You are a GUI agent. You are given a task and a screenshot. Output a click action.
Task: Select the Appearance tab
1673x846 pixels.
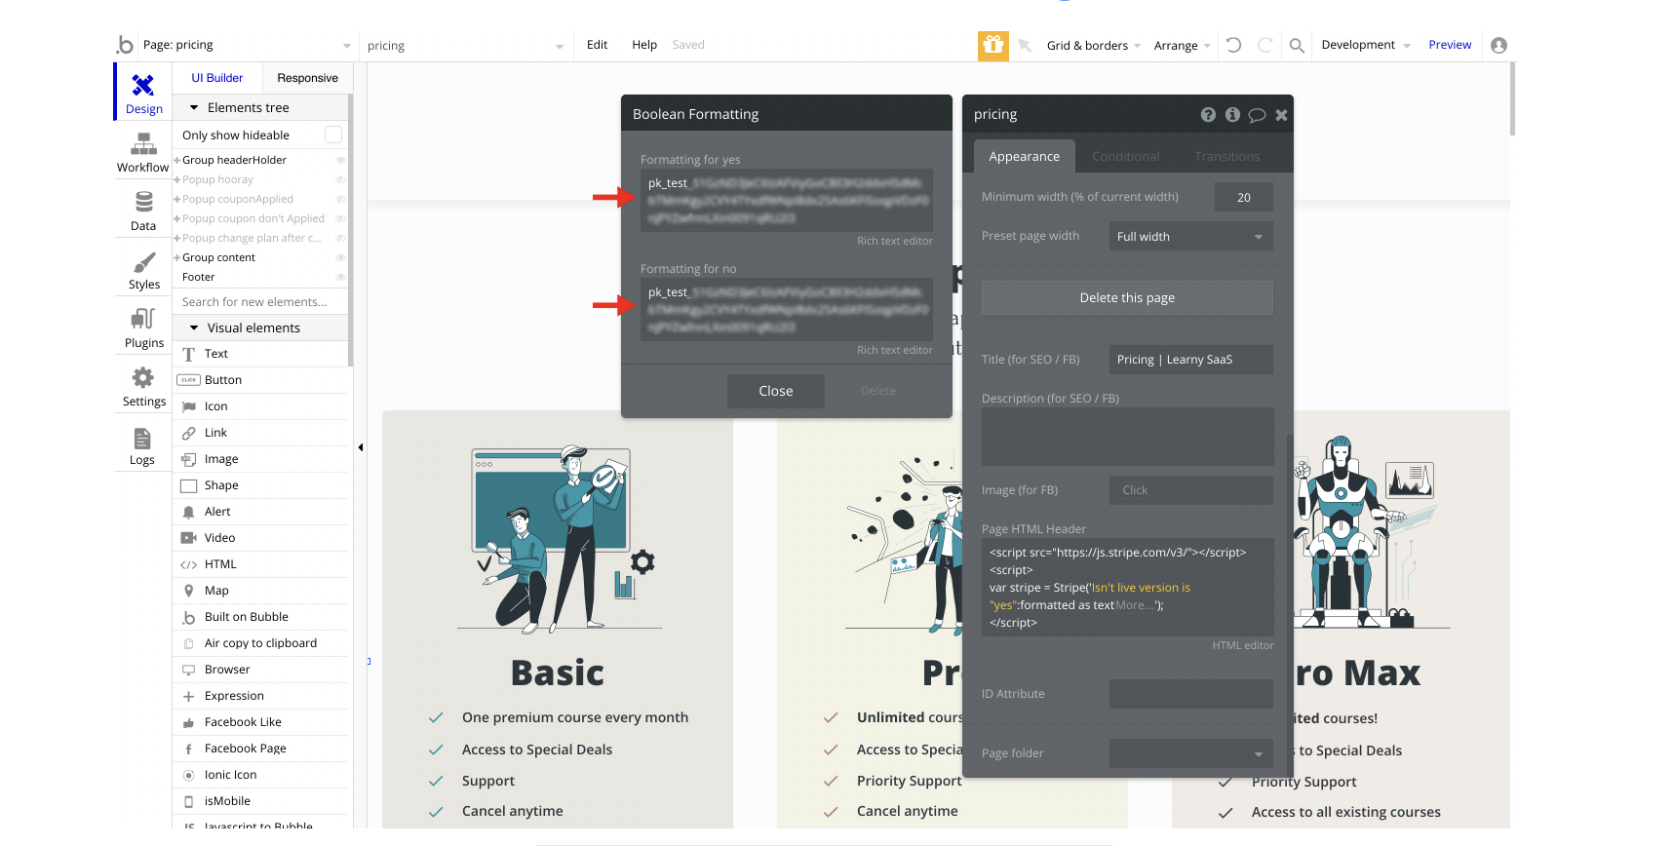click(1024, 156)
